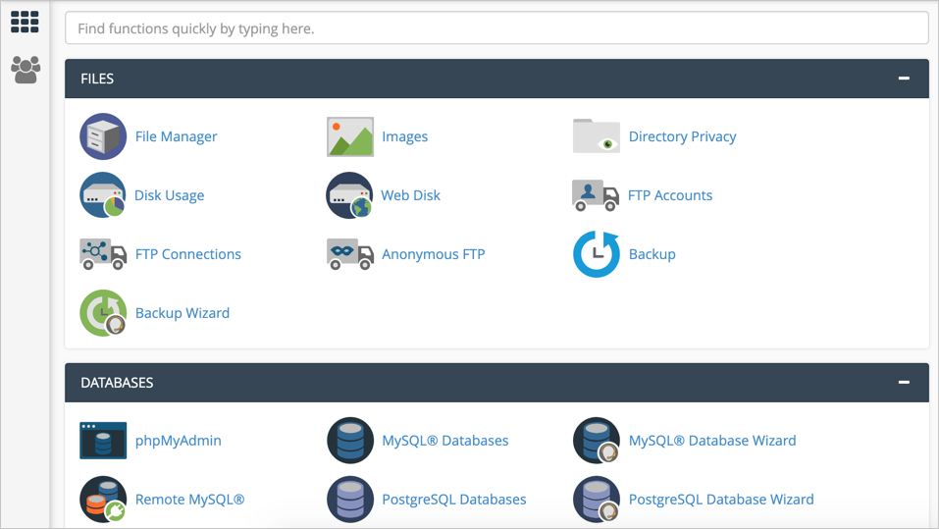The image size is (939, 529).
Task: Start the MySQL® Database Wizard link
Action: coord(712,441)
